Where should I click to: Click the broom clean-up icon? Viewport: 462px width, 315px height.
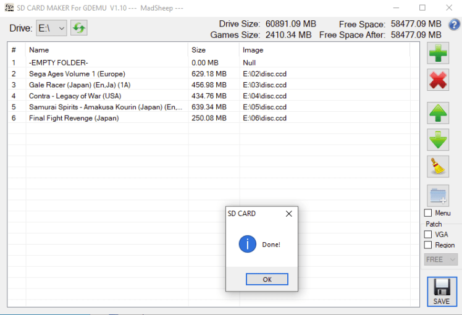click(x=438, y=167)
